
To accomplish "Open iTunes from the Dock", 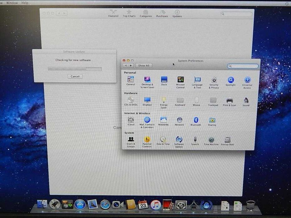I will point(156,205).
